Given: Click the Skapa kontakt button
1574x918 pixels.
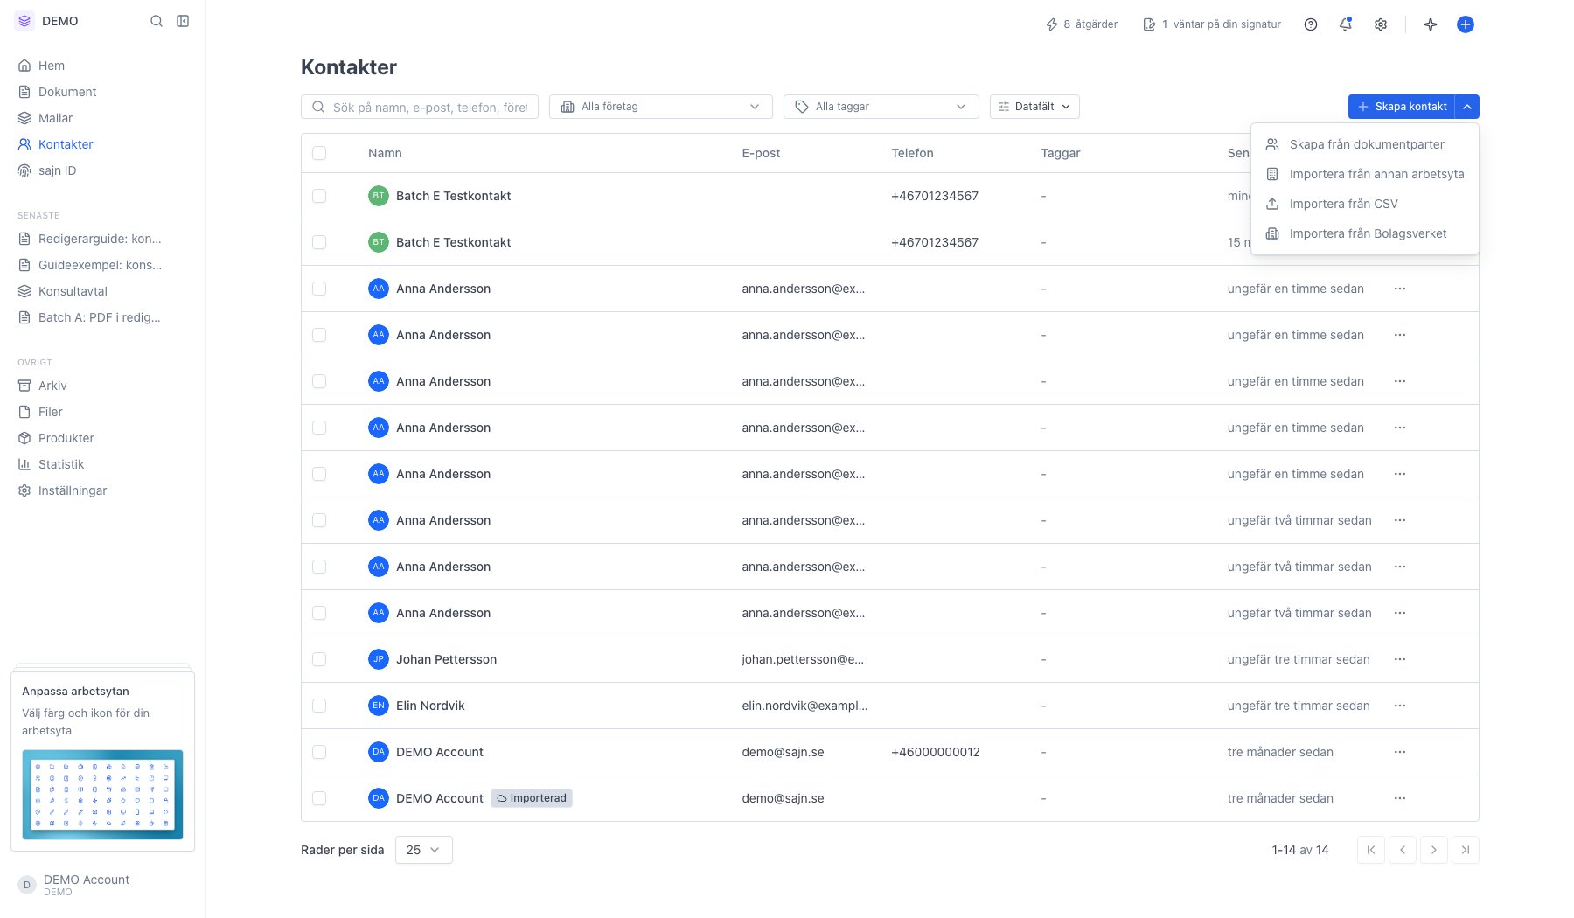Looking at the screenshot, I should tap(1402, 107).
